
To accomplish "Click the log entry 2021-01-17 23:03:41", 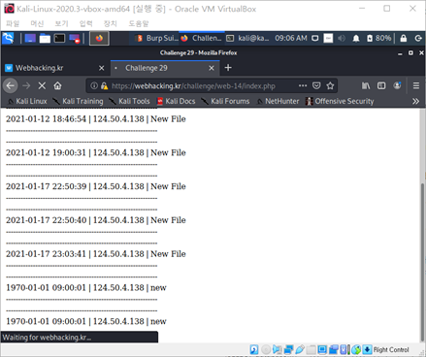I will tap(96, 254).
